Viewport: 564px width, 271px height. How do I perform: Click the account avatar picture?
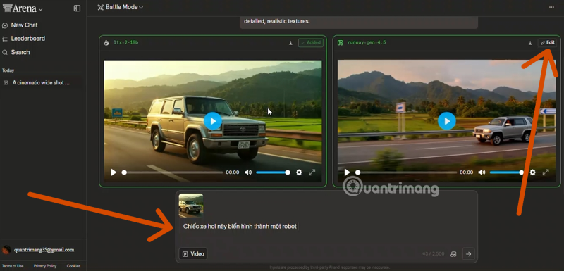pos(6,250)
